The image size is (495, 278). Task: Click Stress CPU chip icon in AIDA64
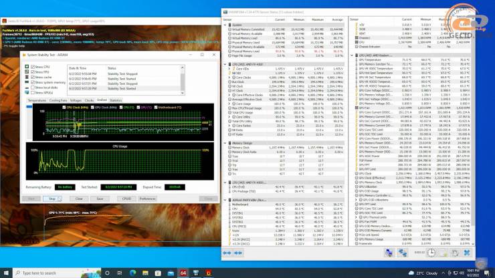point(27,67)
